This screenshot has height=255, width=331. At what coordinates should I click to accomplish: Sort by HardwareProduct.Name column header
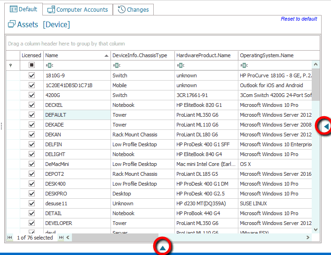click(206, 55)
